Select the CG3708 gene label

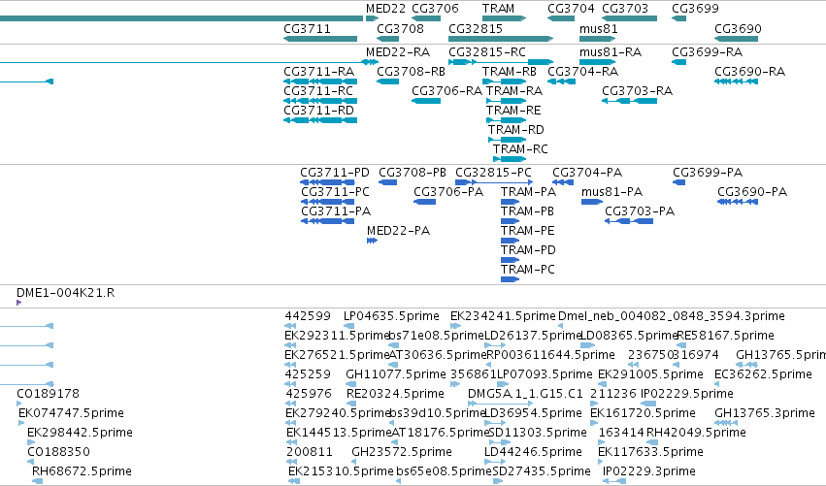pyautogui.click(x=400, y=29)
